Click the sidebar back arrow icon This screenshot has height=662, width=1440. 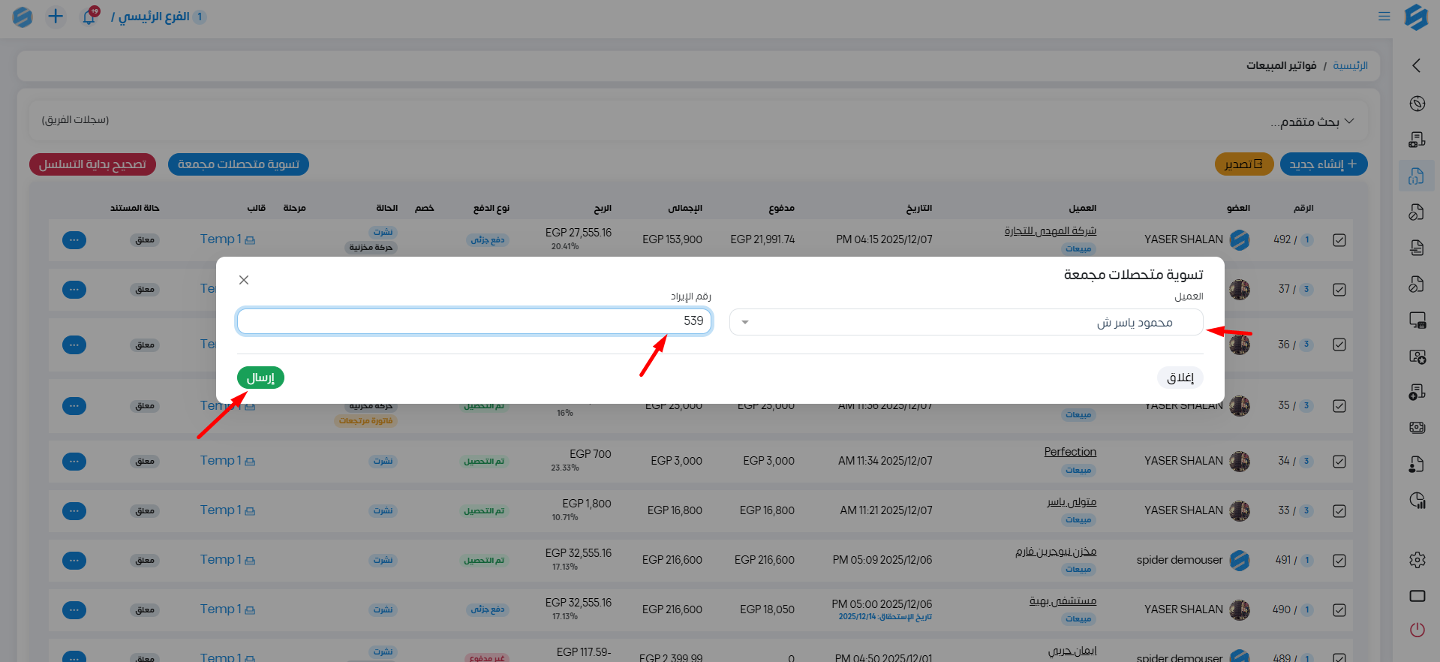[x=1416, y=66]
